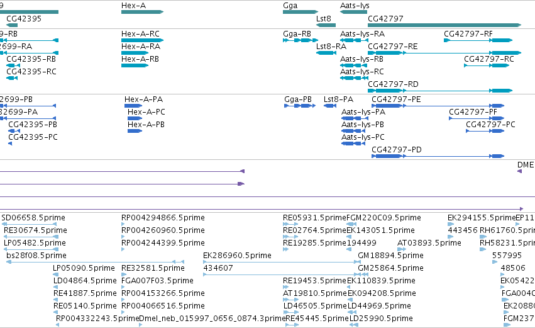
Task: Click the Gga gene annotation bar
Action: pos(301,12)
